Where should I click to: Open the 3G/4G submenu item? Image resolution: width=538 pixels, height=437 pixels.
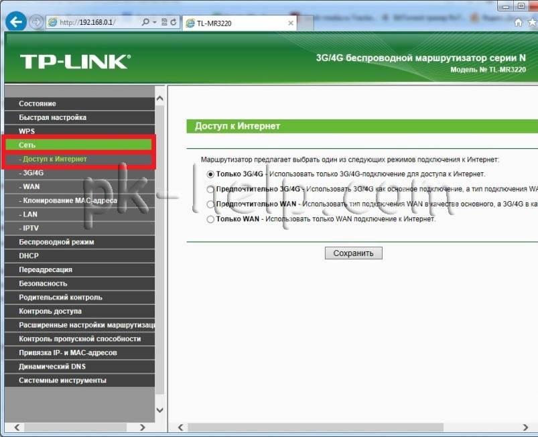point(80,173)
